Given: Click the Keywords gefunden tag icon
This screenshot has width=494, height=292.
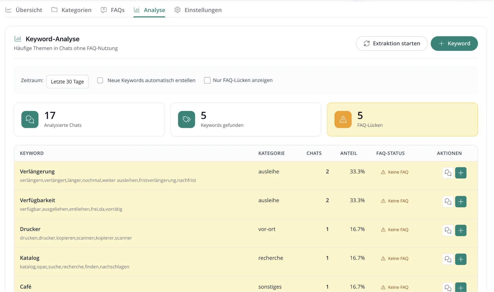Looking at the screenshot, I should [x=187, y=119].
